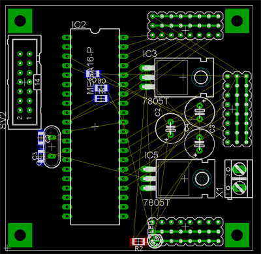
Task: Click the crystal oscillator outline near C1
Action: click(x=52, y=147)
